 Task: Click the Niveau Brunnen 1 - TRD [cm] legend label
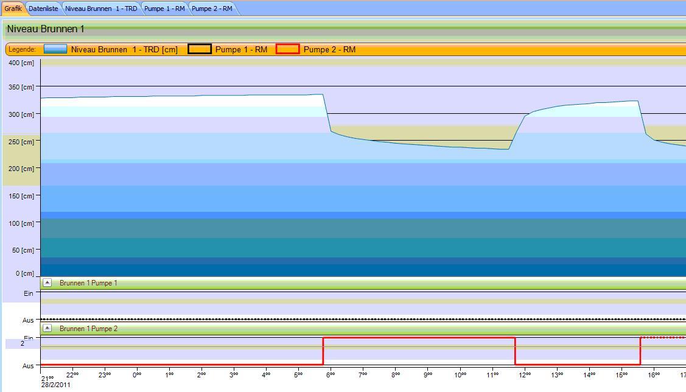point(124,49)
